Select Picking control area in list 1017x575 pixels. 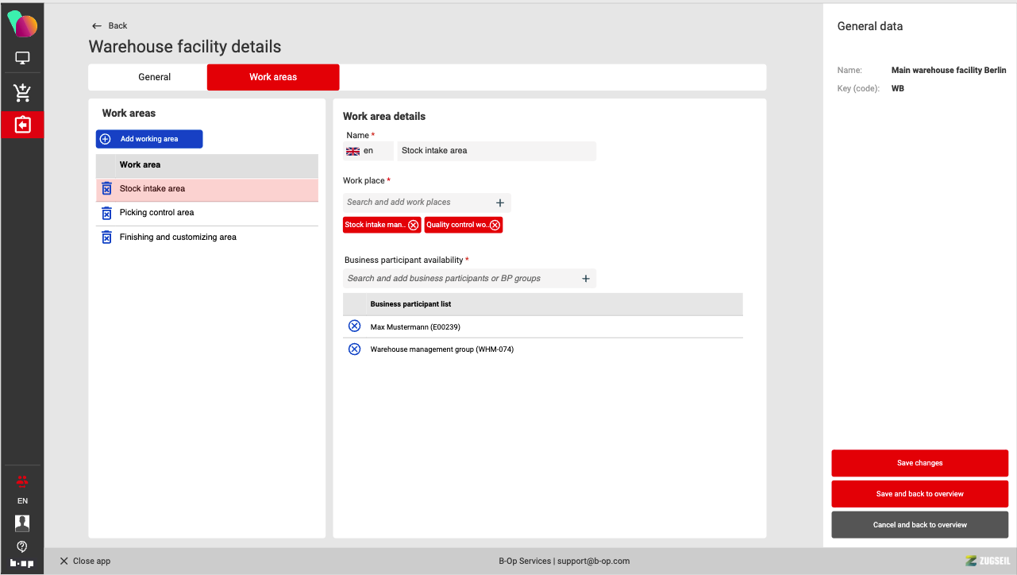click(157, 213)
